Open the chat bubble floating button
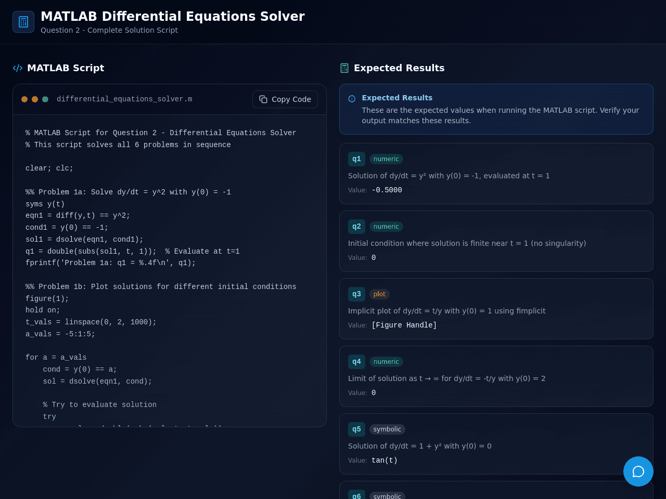The width and height of the screenshot is (666, 499). coord(638,471)
